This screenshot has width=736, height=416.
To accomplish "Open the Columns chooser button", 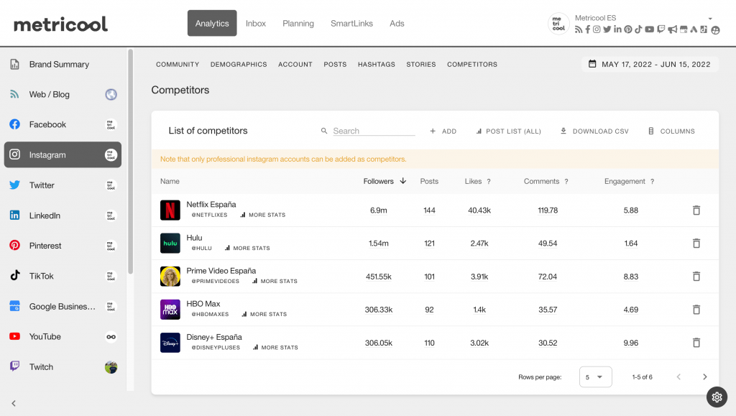I will click(671, 131).
